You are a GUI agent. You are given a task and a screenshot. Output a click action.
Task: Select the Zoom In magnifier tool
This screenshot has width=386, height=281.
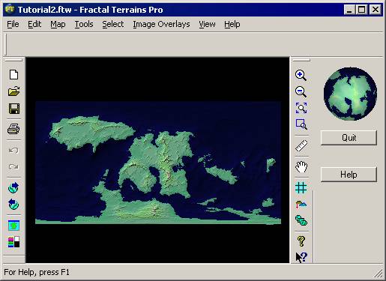301,75
